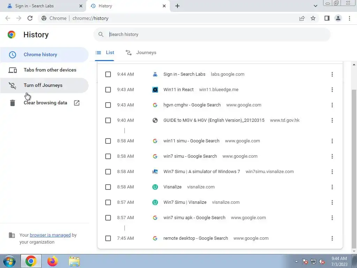Open Firefox from the taskbar
Screen dimensions: 357x268
coord(53,261)
